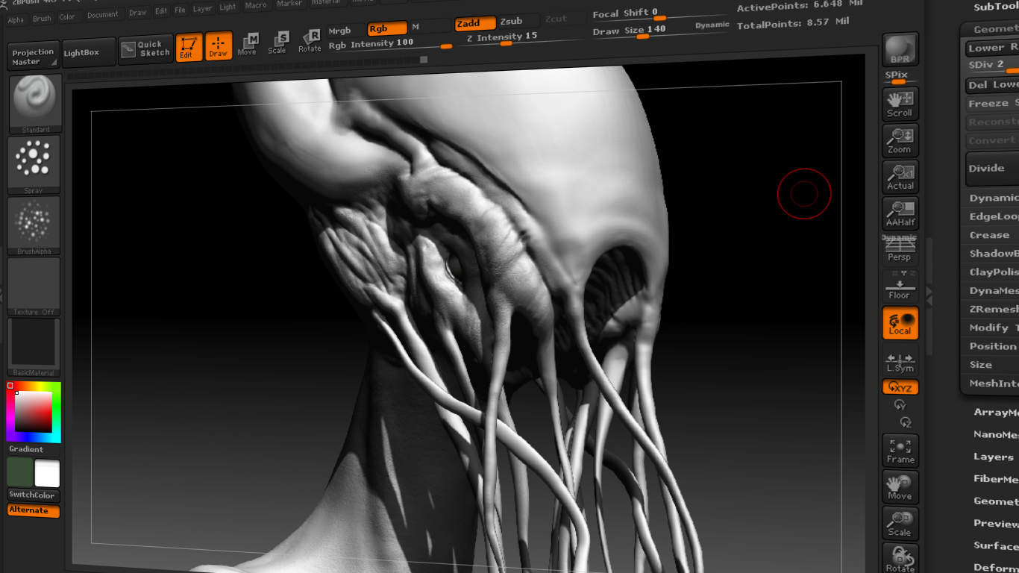The image size is (1019, 573).
Task: Toggle Persp perspective mode
Action: (x=900, y=249)
